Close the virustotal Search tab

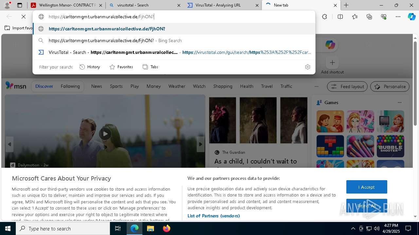pyautogui.click(x=179, y=5)
